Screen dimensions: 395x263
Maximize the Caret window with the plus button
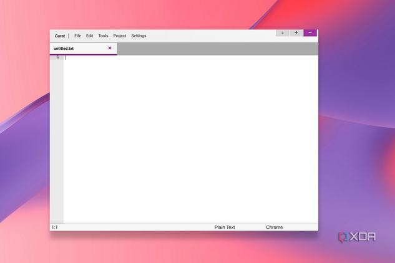(x=296, y=33)
